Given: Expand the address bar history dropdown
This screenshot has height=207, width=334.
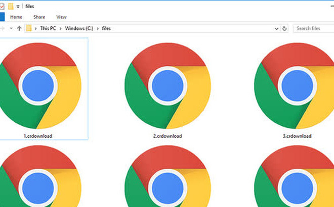Looking at the screenshot, I should pos(277,29).
